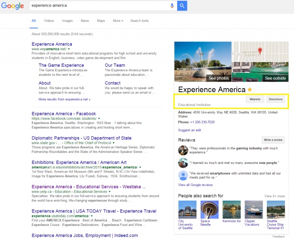Viewport: 294px width, 239px height.
Task: Open the Experience America top result
Action: 52,44
